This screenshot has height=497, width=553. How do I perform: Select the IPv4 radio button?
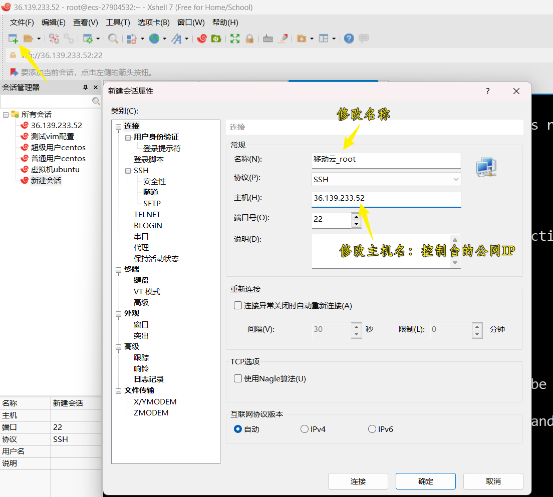coord(304,429)
